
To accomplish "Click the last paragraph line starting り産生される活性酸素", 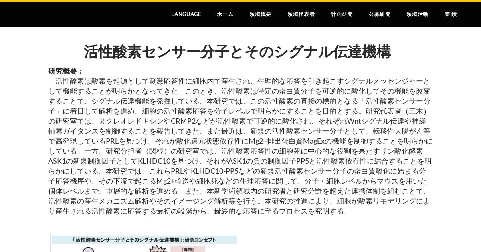I will (x=199, y=211).
